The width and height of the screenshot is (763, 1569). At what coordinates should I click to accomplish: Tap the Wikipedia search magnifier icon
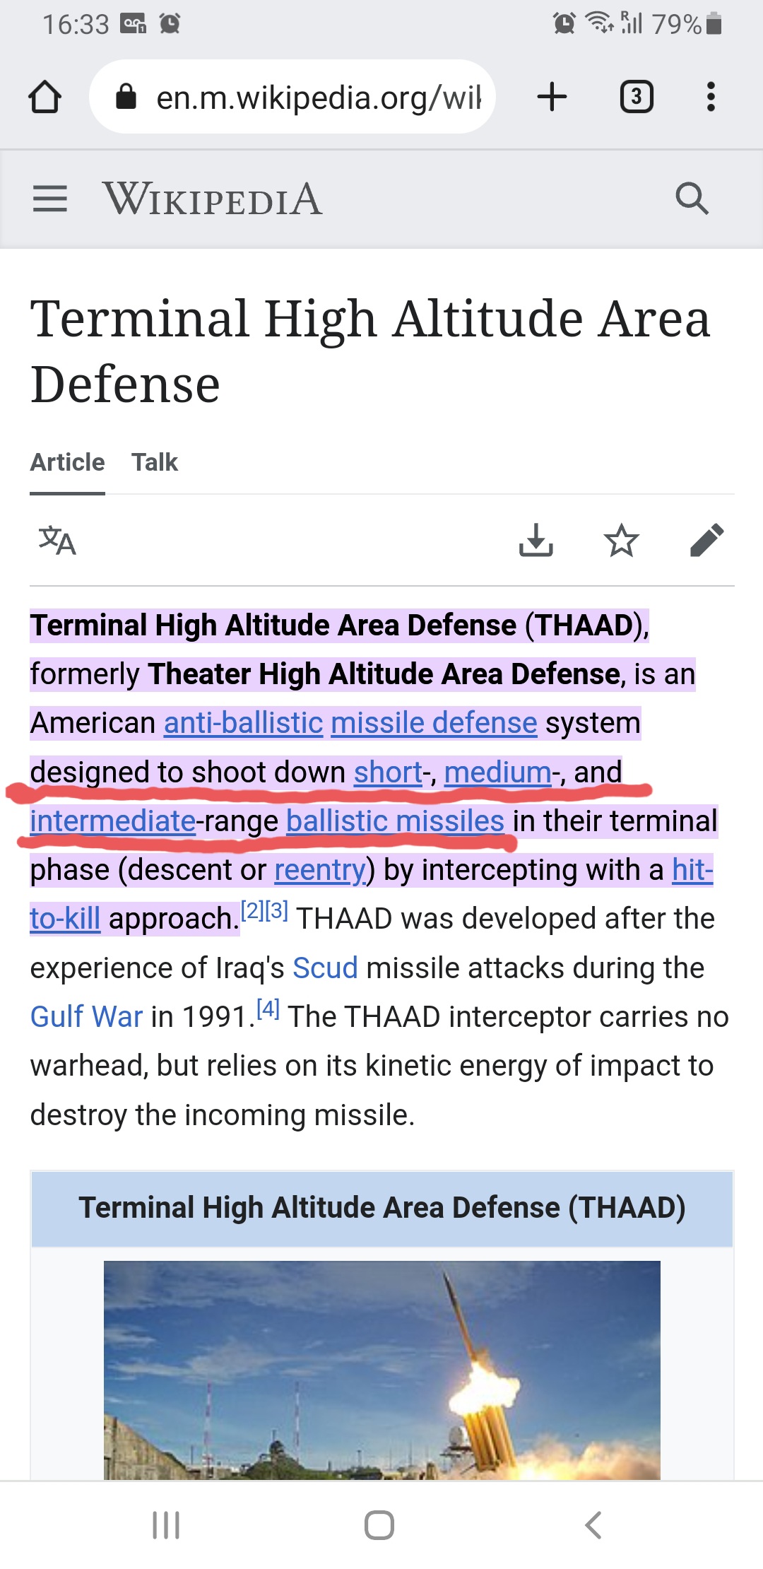click(x=692, y=199)
